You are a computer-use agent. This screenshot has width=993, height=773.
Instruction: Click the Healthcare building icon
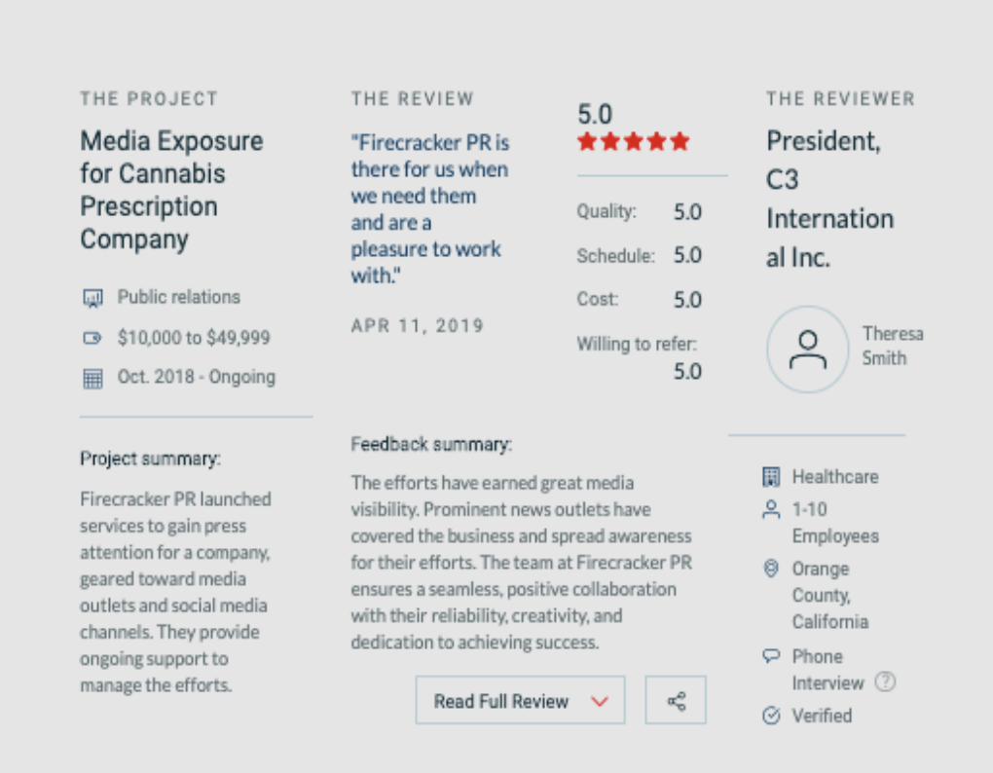[x=771, y=477]
